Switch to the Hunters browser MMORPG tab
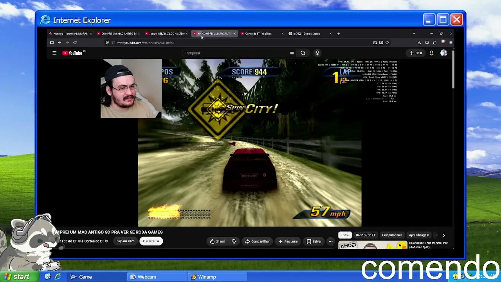 pyautogui.click(x=71, y=34)
